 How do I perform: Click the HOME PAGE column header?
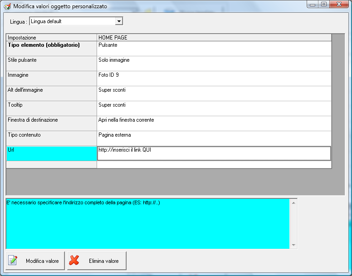(x=214, y=38)
